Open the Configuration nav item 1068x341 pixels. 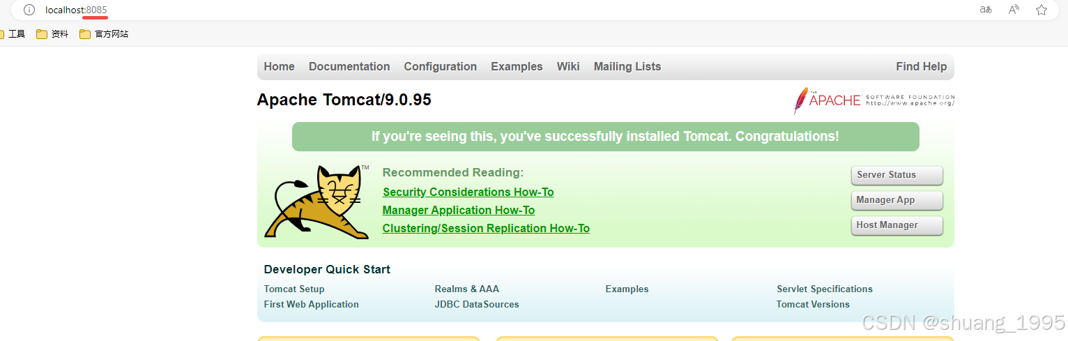pyautogui.click(x=441, y=67)
